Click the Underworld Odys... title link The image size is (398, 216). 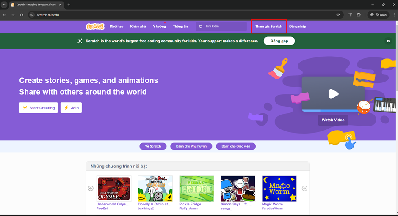113,204
